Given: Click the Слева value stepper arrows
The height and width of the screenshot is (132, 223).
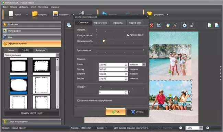Looking at the screenshot, I should 126,65.
